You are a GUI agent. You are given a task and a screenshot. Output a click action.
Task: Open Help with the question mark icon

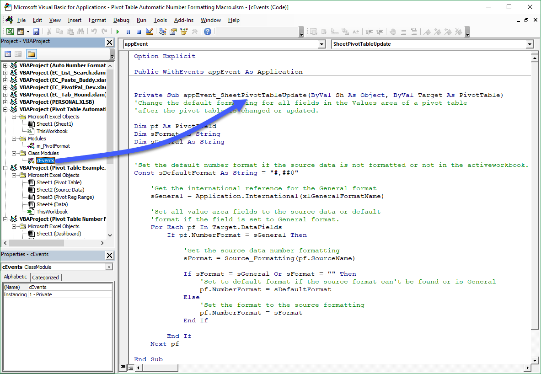click(208, 32)
